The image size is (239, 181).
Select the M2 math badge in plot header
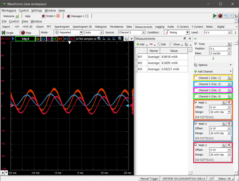point(66,39)
